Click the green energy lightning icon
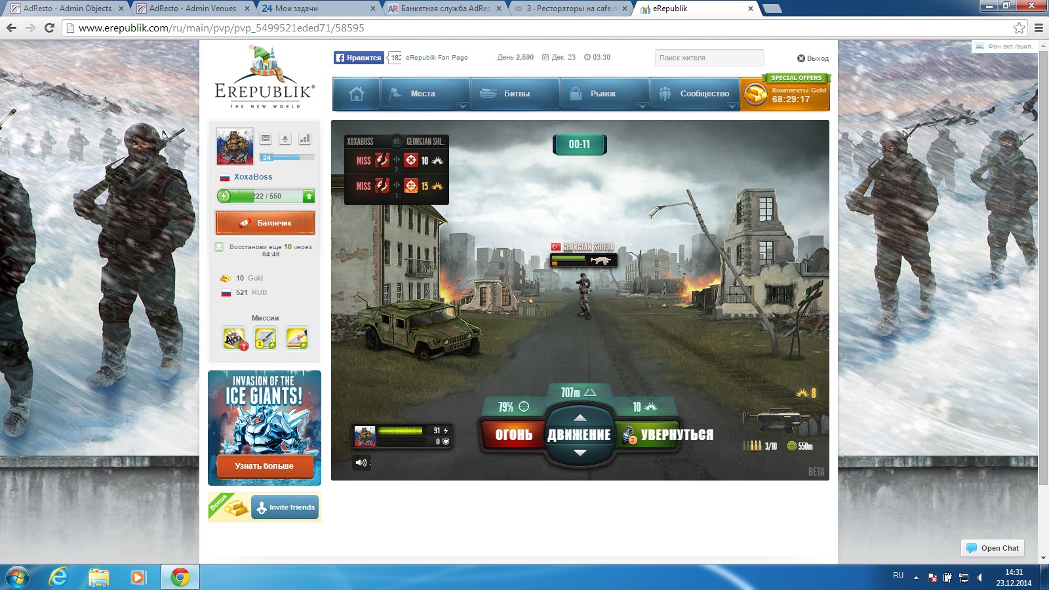 (x=224, y=196)
